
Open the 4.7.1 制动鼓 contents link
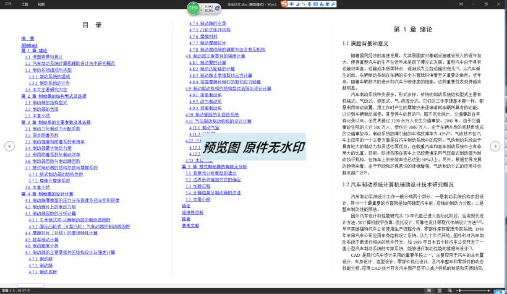pyautogui.click(x=41, y=259)
